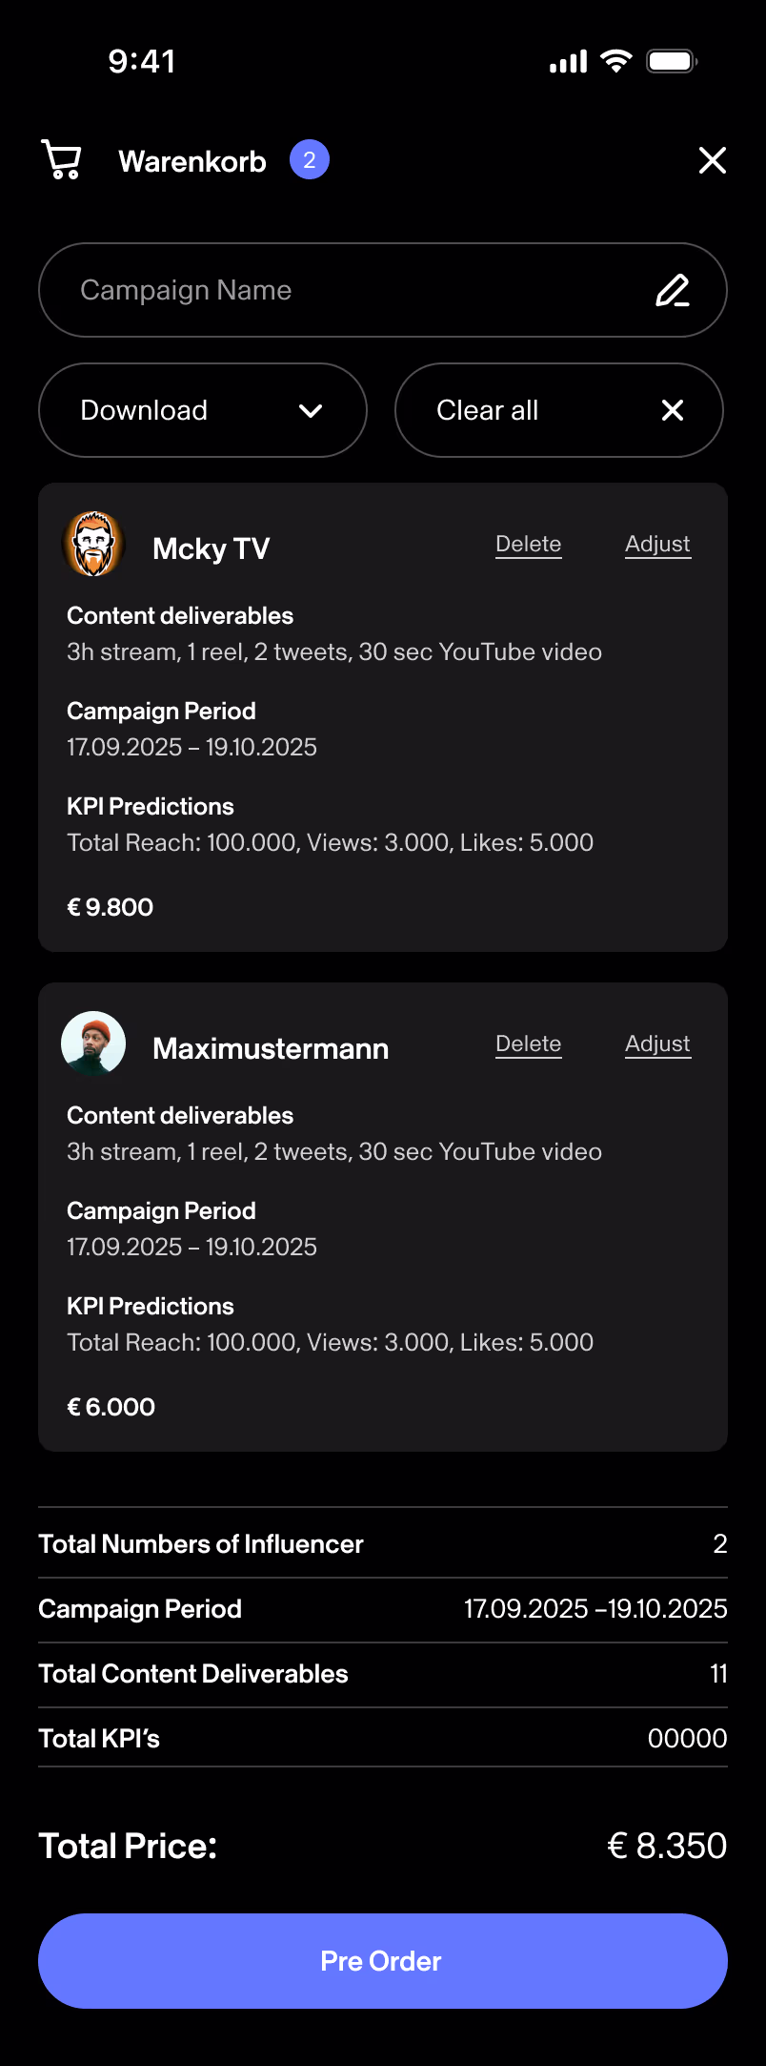This screenshot has width=766, height=2066.
Task: Close the Warenkorb view with the X icon
Action: [712, 160]
